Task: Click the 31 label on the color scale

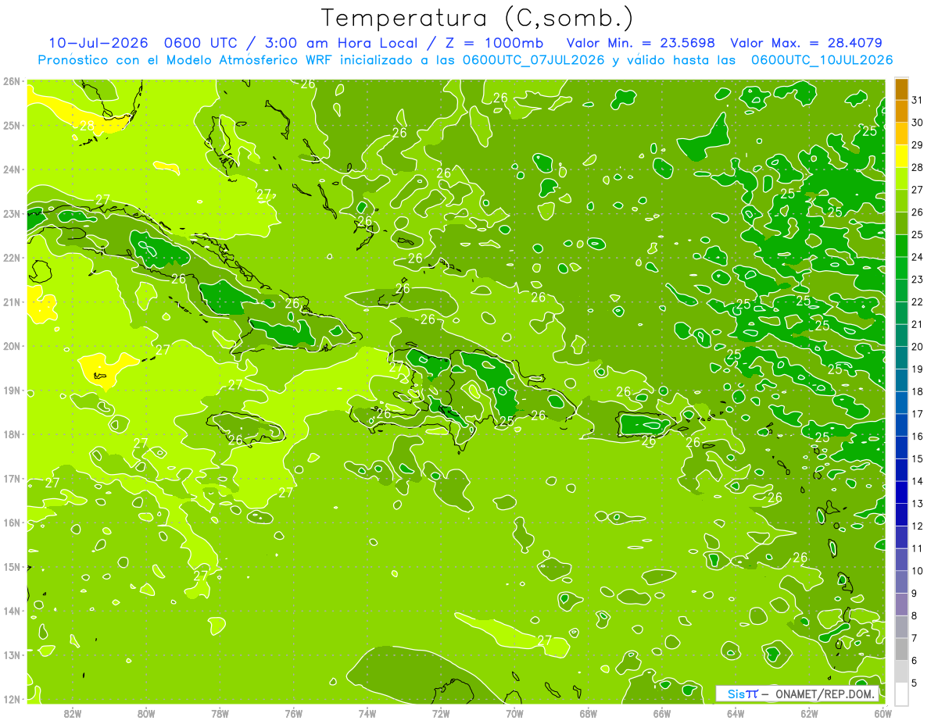Action: pyautogui.click(x=918, y=100)
